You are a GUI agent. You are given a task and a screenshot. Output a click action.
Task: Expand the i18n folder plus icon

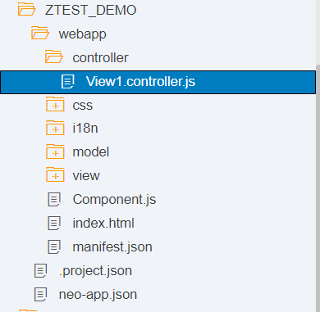(55, 129)
